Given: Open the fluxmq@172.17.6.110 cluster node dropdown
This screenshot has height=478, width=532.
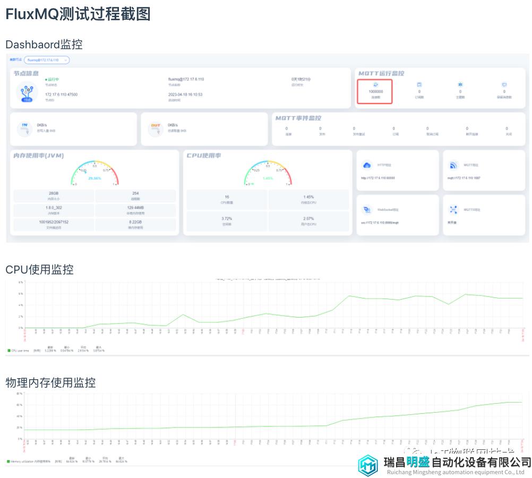Looking at the screenshot, I should coord(47,60).
